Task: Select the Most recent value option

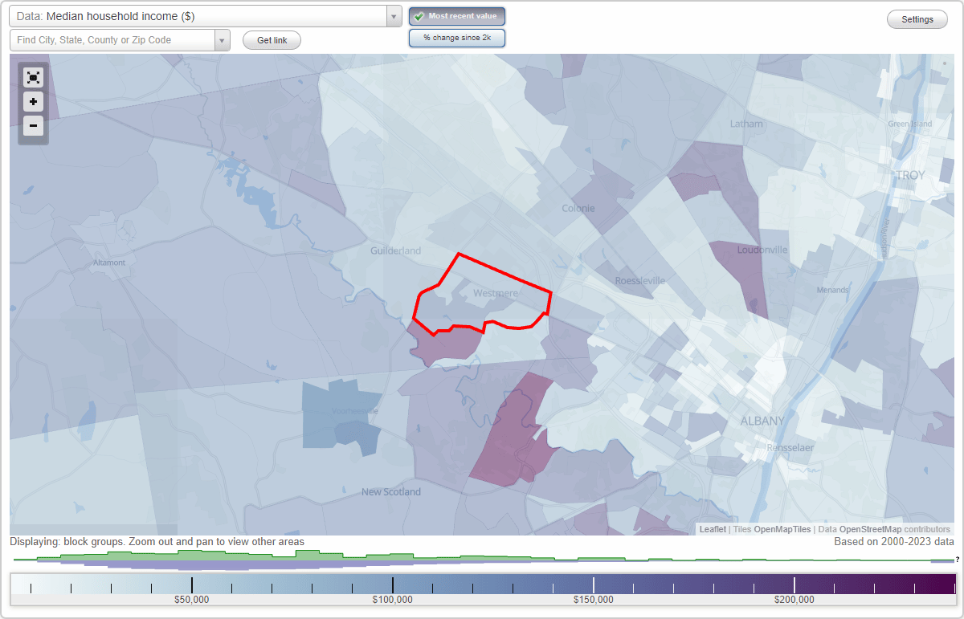Action: click(457, 16)
